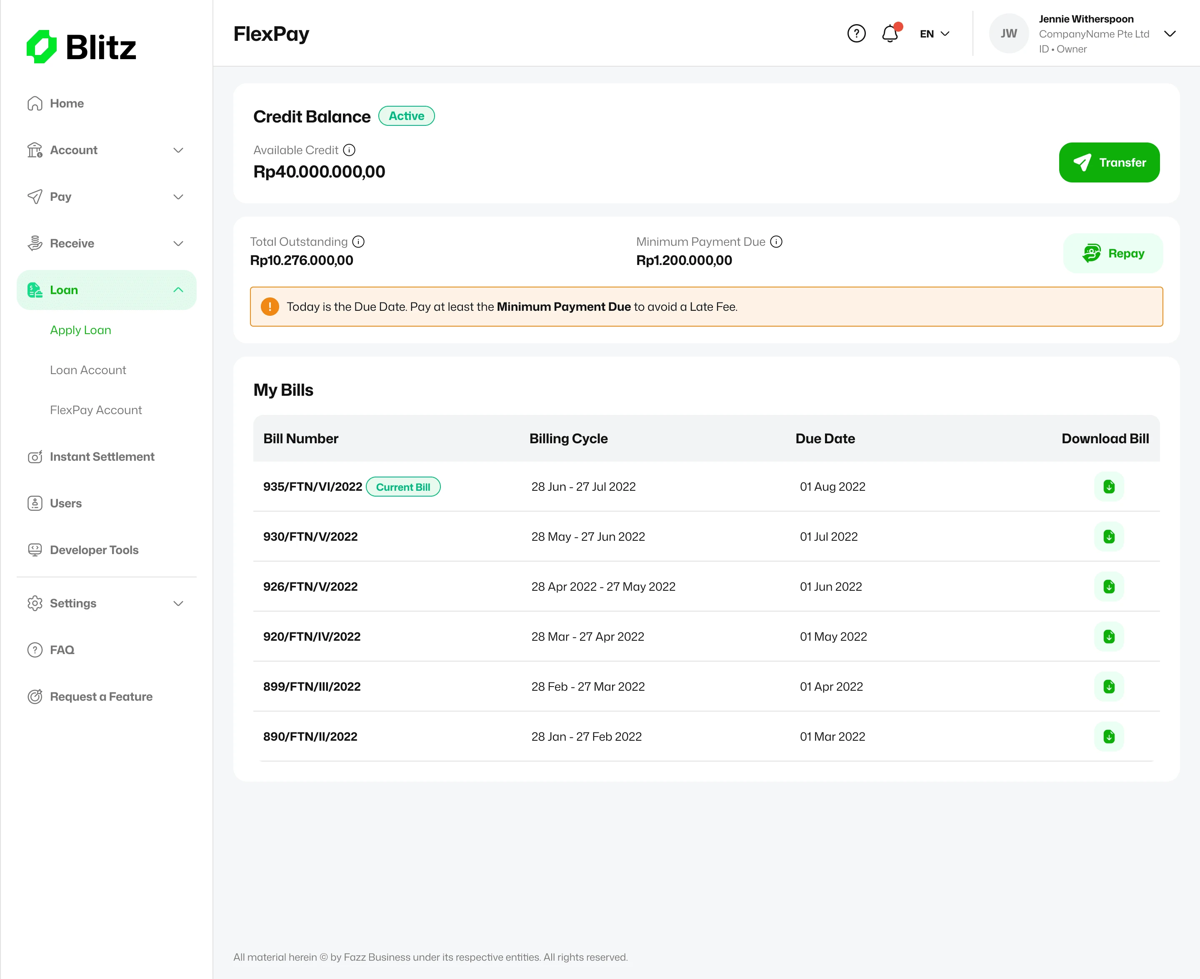Open the help question mark icon in header

(856, 34)
